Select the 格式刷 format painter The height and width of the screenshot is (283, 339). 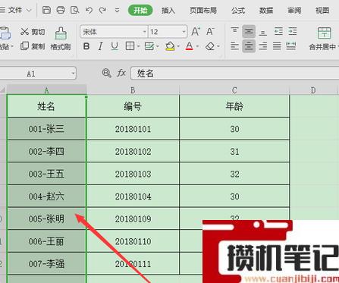(61, 39)
